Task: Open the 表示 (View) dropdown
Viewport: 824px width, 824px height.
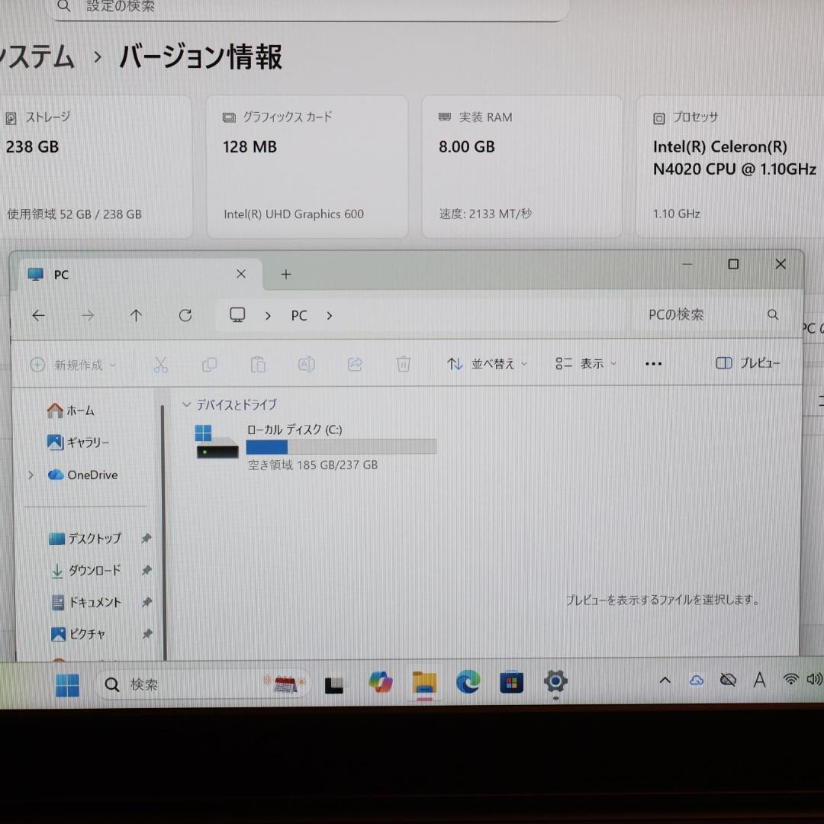Action: [585, 364]
